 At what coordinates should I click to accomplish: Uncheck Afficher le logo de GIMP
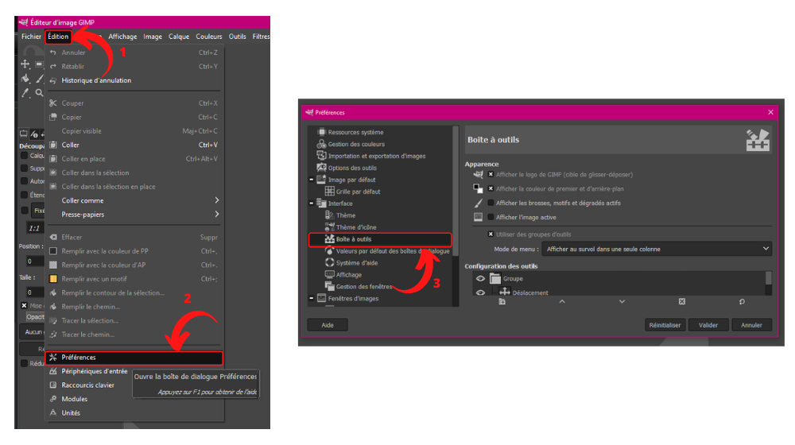click(491, 174)
